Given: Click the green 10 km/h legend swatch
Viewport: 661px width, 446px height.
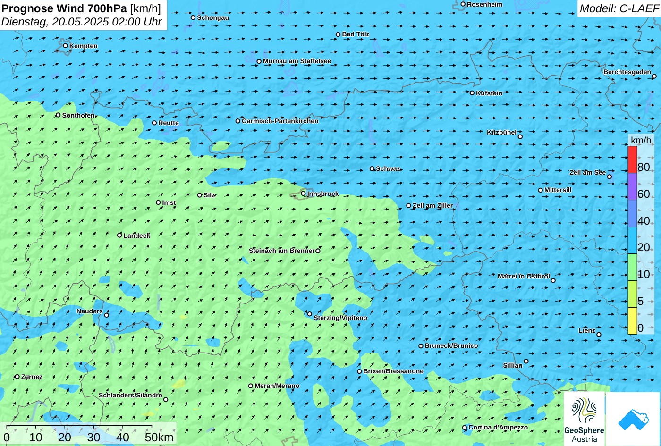Looking at the screenshot, I should (632, 267).
